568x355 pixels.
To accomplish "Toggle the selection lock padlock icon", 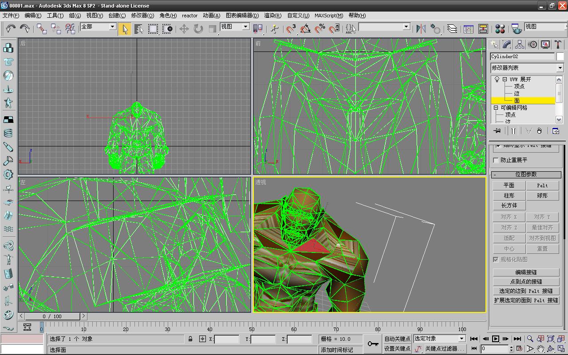I will coord(190,339).
